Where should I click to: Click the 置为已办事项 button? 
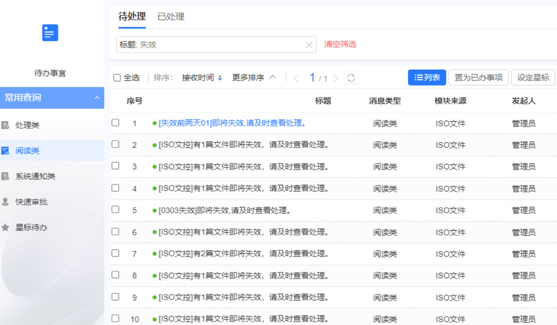coord(478,77)
